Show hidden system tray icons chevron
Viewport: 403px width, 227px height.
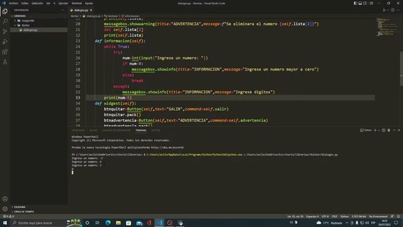(347, 223)
